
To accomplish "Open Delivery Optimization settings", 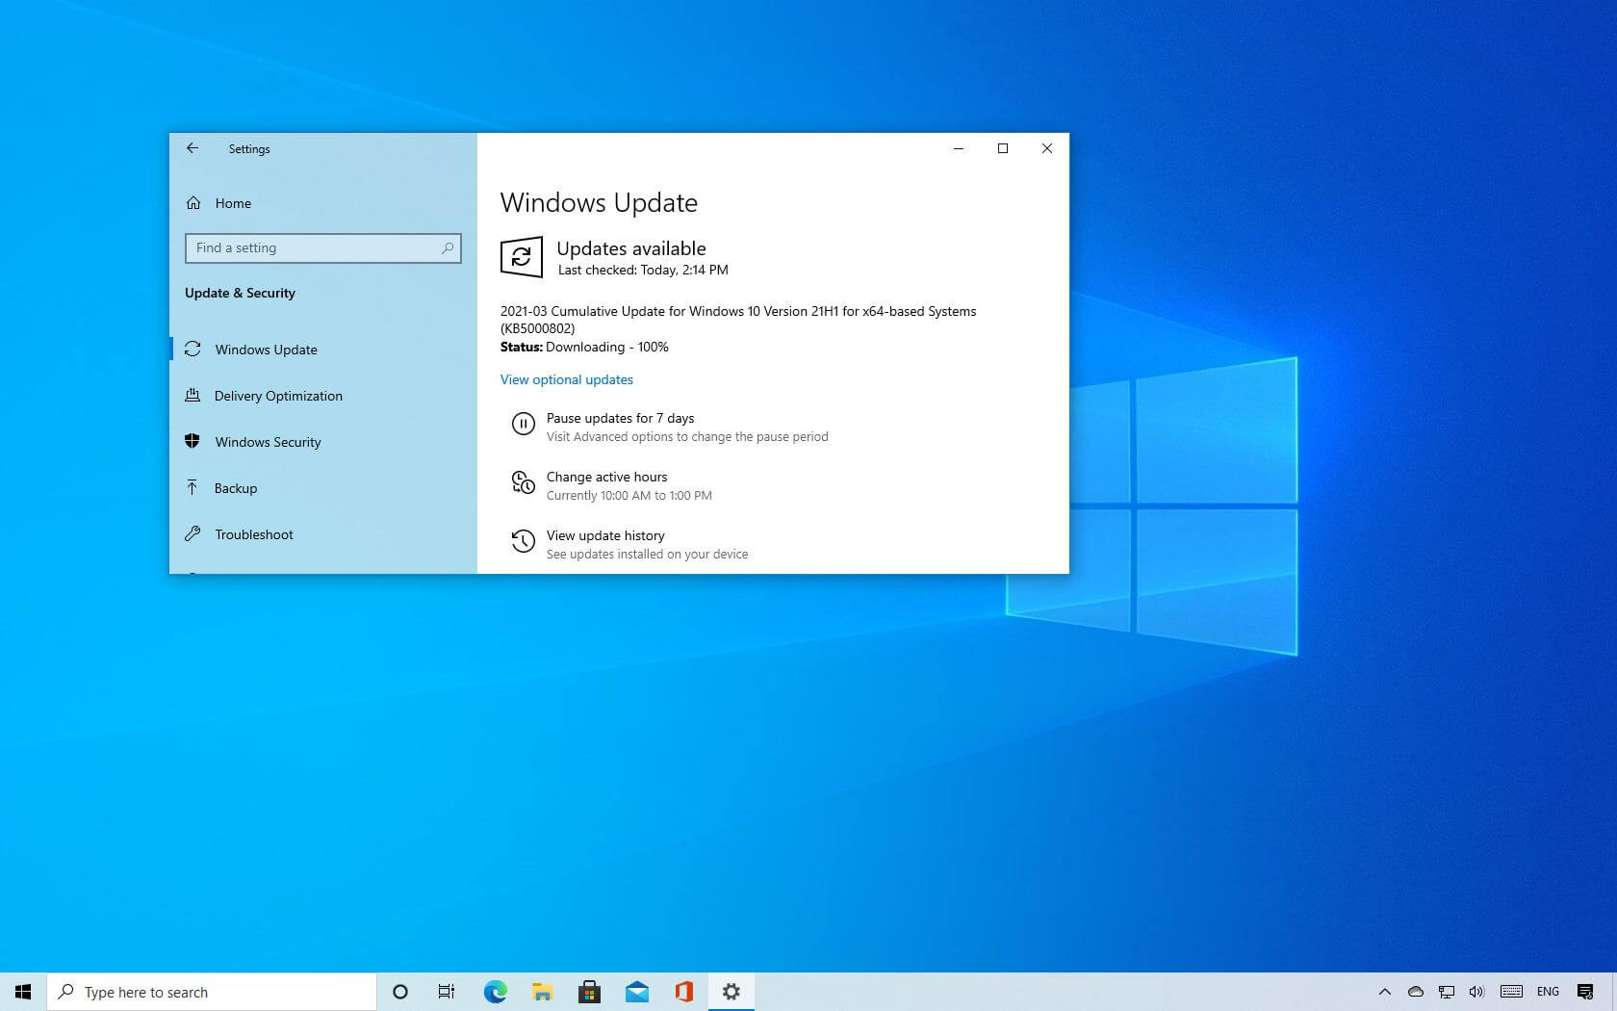I will click(322, 396).
